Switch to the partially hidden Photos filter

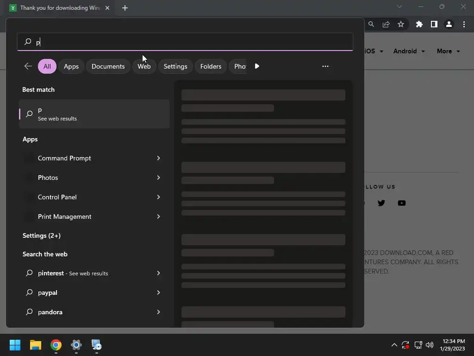[238, 66]
